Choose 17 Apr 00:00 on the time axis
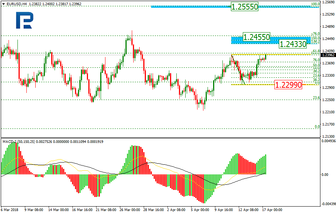 point(273,210)
